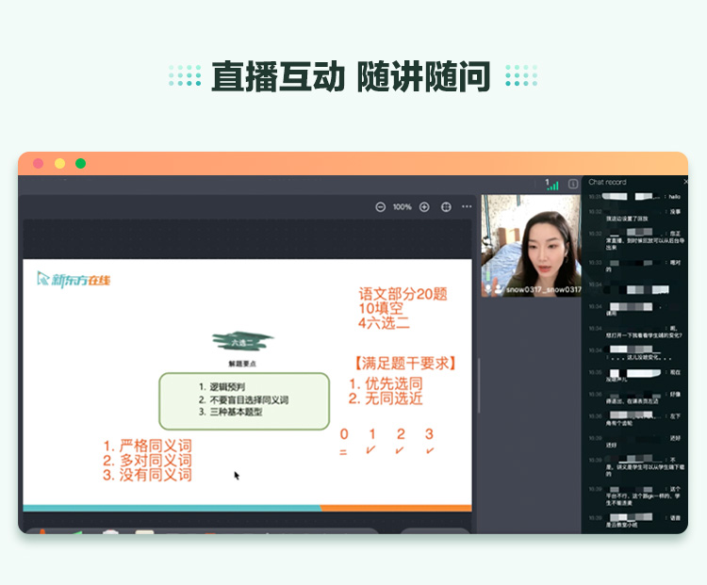
Task: Open the info icon beside signal bars
Action: point(572,185)
